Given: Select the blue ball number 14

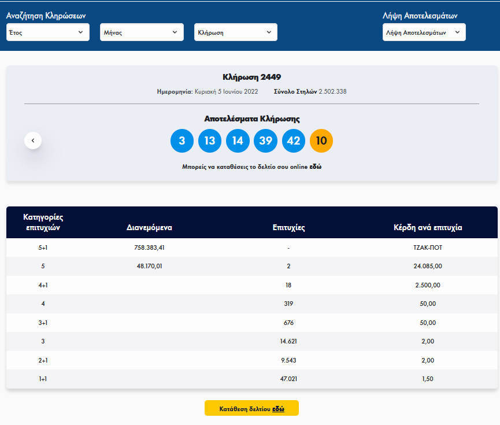Looking at the screenshot, I should pos(238,141).
